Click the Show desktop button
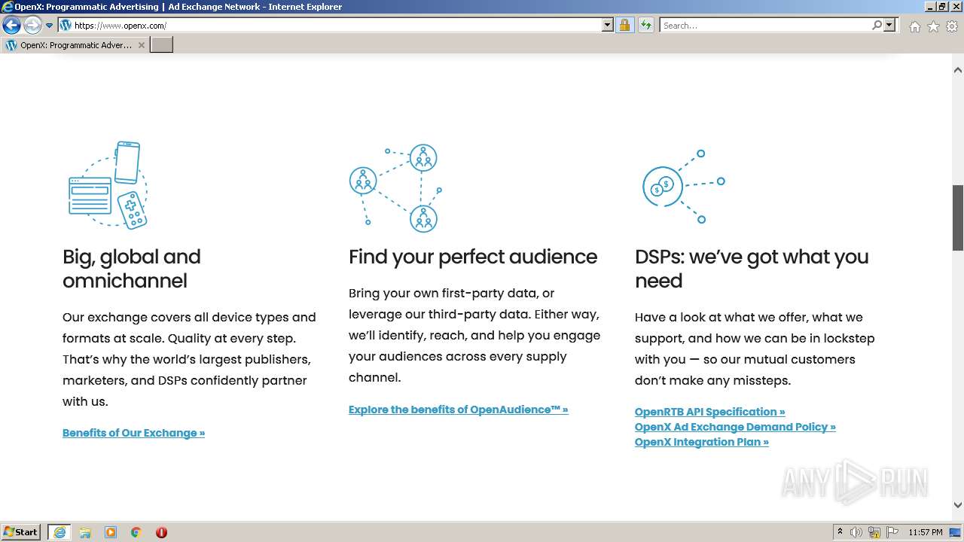 point(956,532)
